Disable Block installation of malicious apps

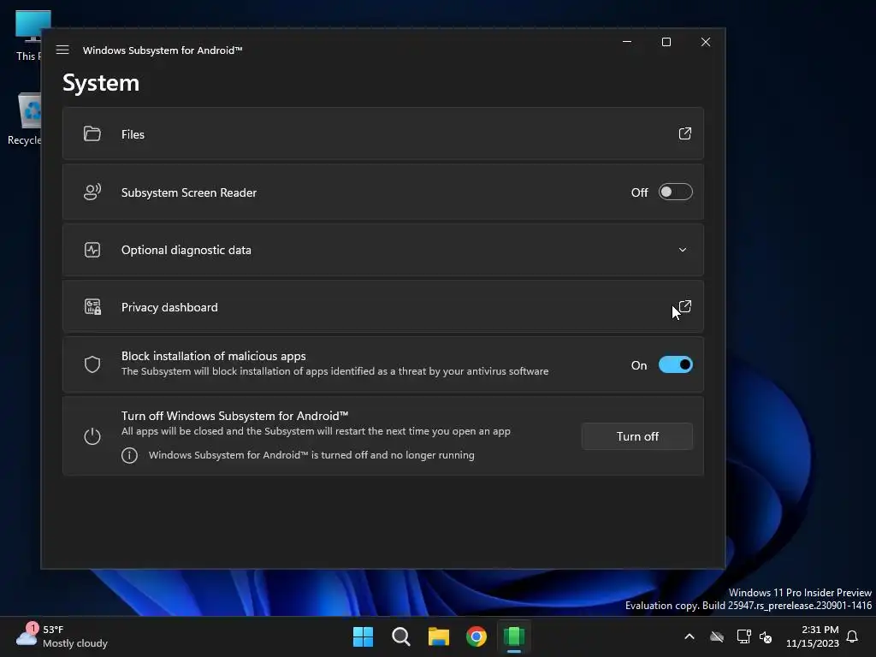click(676, 364)
